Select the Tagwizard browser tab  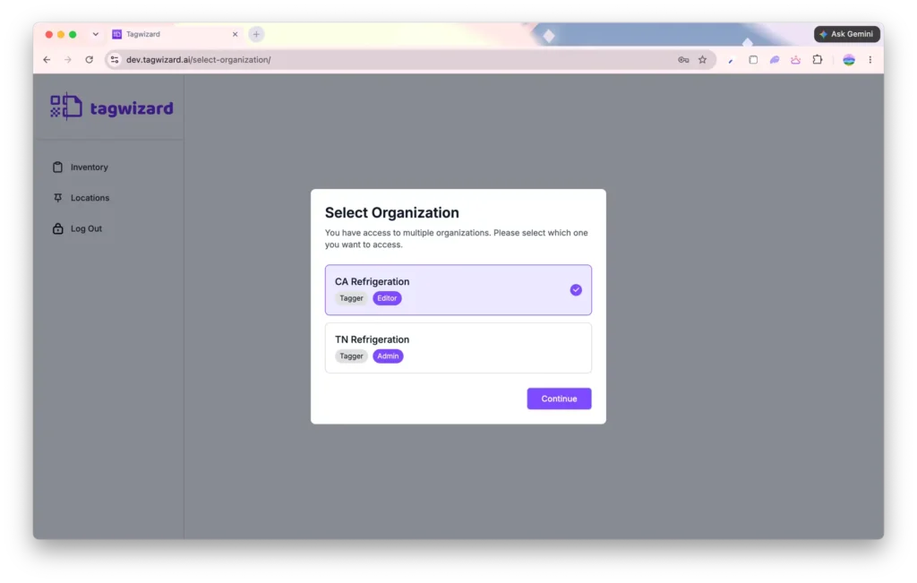(x=175, y=35)
